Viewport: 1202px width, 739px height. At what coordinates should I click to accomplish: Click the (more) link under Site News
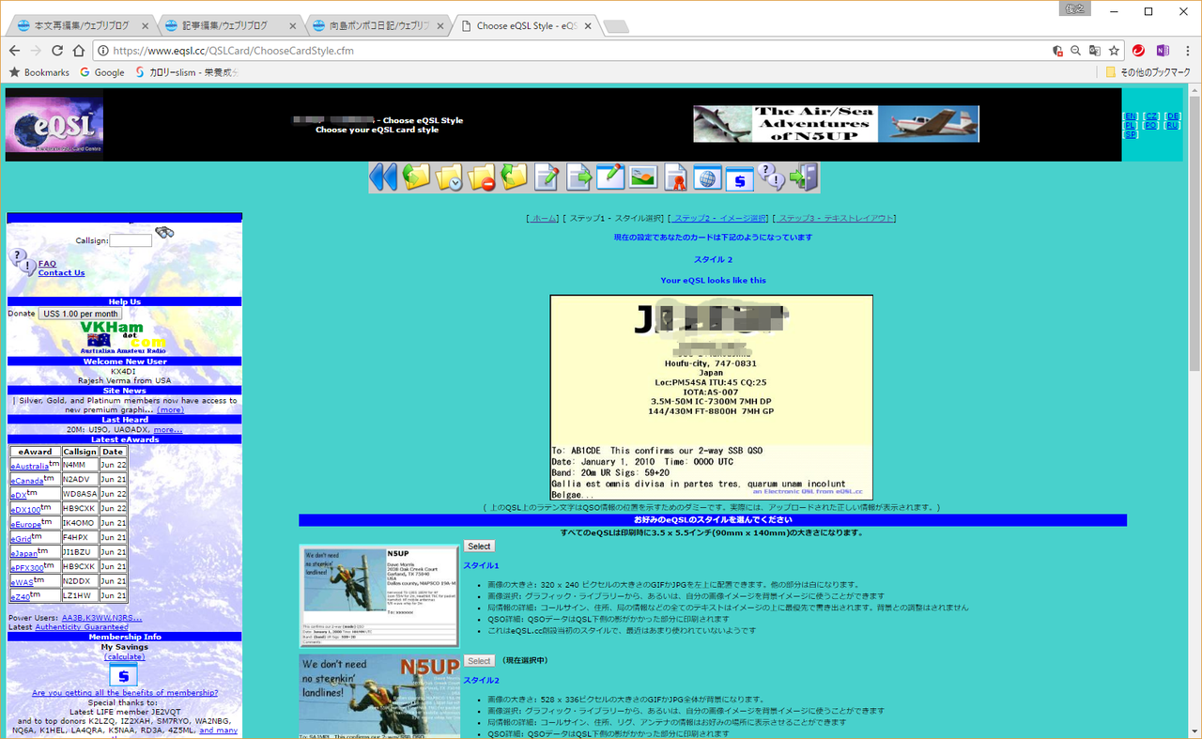tap(170, 410)
